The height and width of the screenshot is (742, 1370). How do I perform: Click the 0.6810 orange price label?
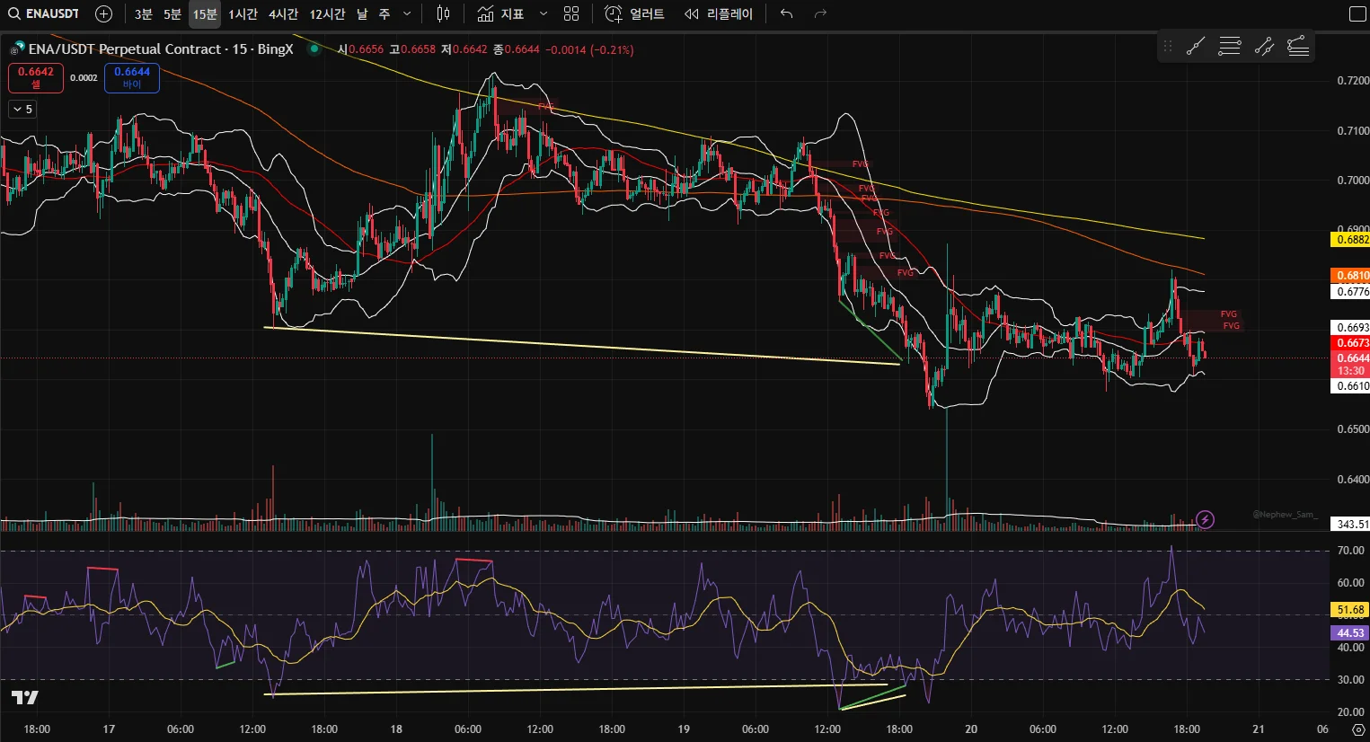pyautogui.click(x=1350, y=276)
